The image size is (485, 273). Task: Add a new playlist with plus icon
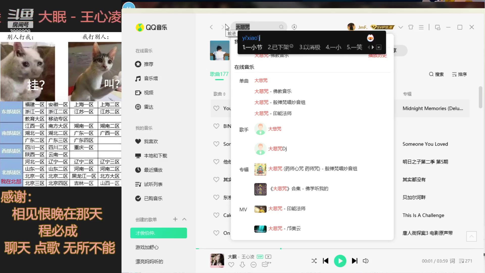[x=175, y=219]
